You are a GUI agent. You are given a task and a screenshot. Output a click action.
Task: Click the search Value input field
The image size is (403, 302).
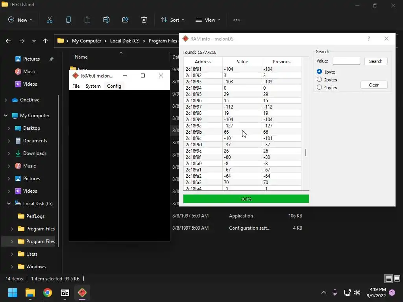click(x=346, y=61)
